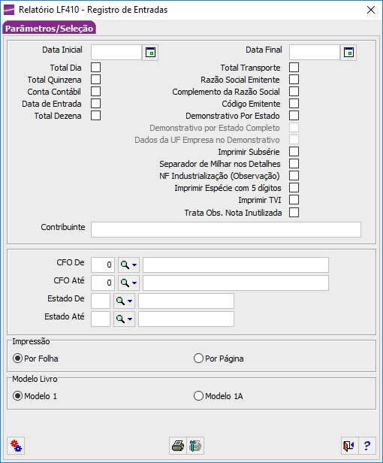The width and height of the screenshot is (383, 463).
Task: Select the Parâmetros/Seleção tab
Action: 49,29
